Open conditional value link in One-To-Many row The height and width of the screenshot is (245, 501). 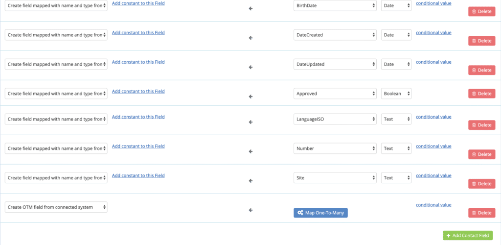pos(433,205)
